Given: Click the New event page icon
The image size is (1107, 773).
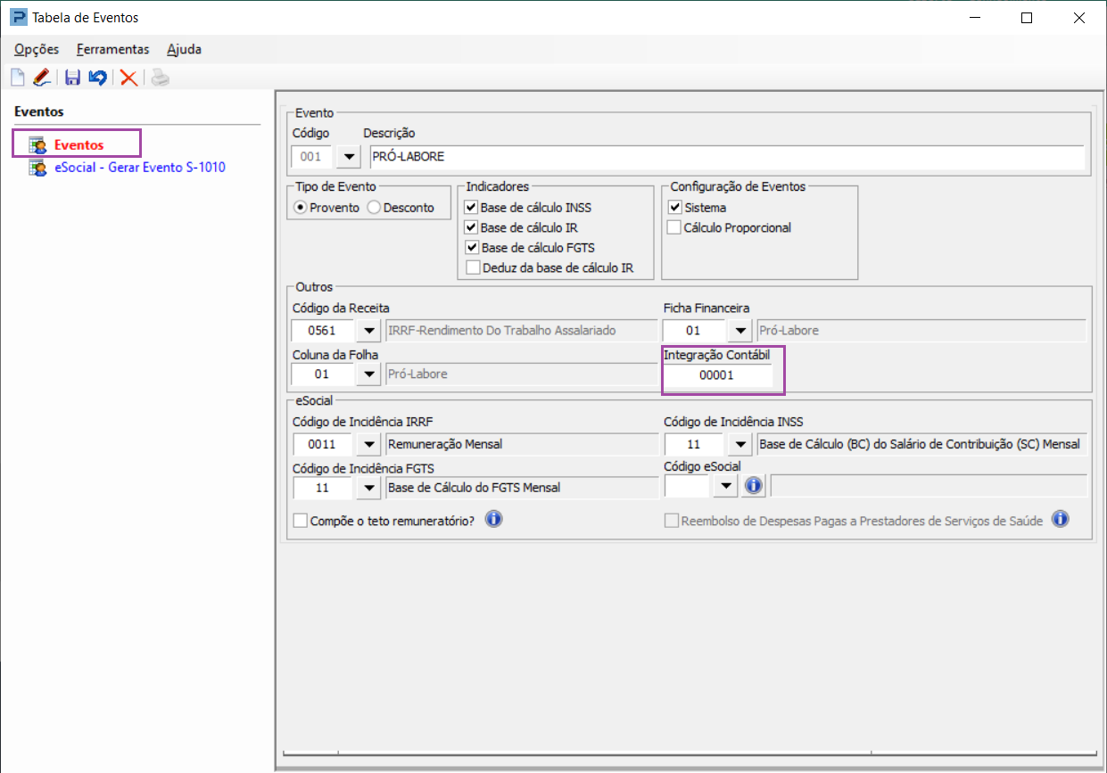Looking at the screenshot, I should point(18,78).
